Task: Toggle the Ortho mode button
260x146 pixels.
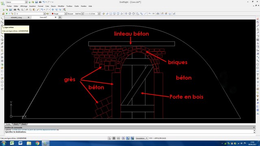Action: tap(118, 138)
